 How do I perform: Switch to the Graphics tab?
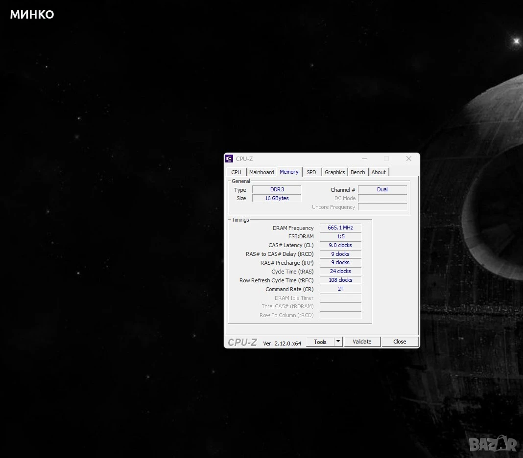(334, 172)
